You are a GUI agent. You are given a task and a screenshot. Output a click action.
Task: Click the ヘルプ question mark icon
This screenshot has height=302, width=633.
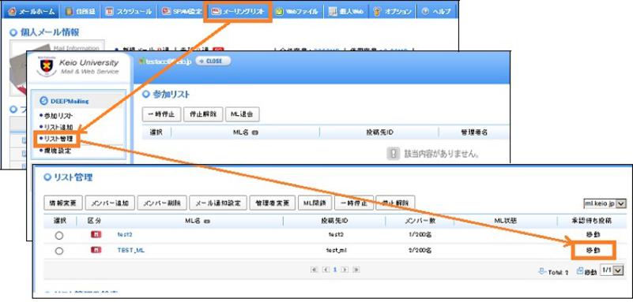[x=424, y=12]
